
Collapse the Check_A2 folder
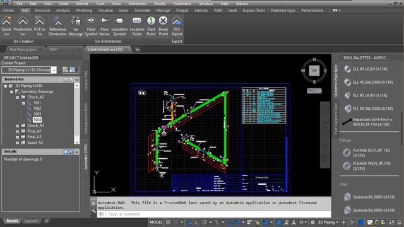18,98
